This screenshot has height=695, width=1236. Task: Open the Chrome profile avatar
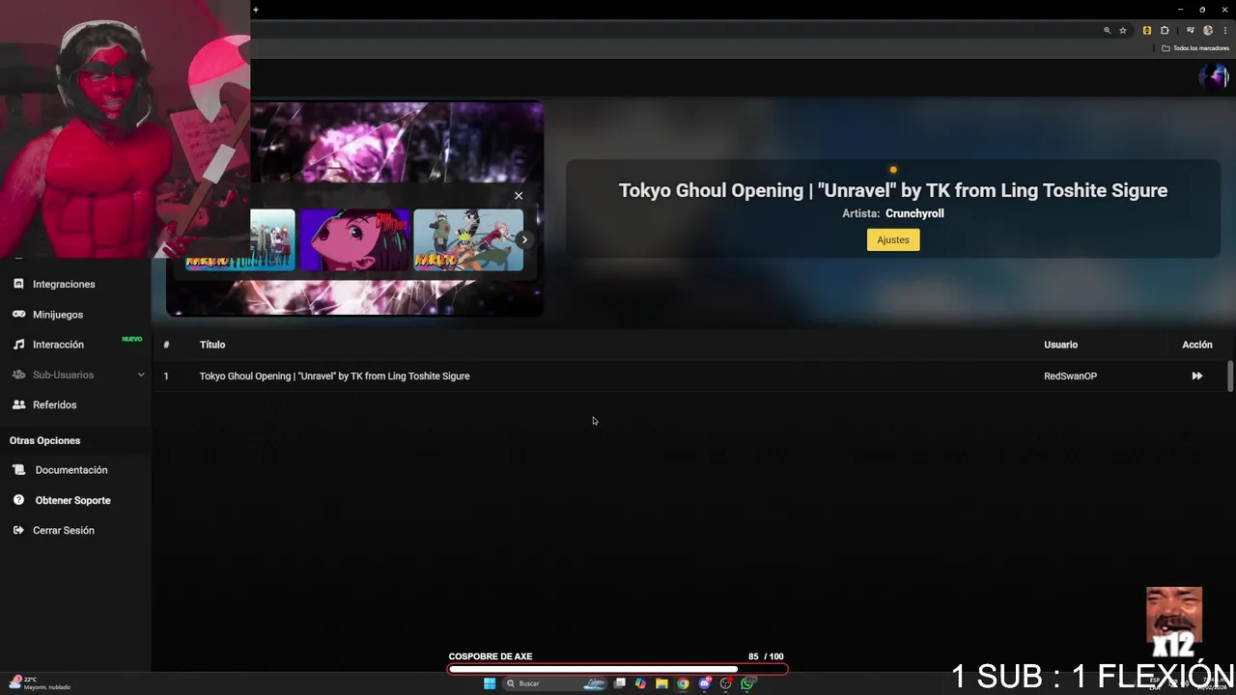click(x=1208, y=31)
